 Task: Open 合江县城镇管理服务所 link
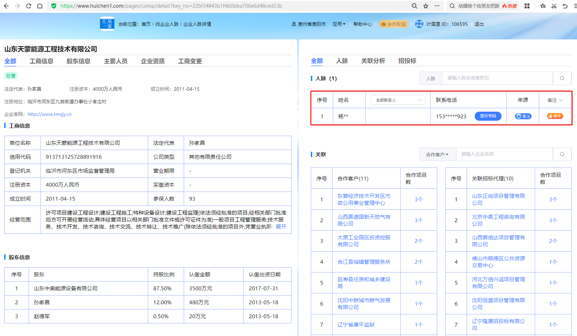pyautogui.click(x=364, y=262)
